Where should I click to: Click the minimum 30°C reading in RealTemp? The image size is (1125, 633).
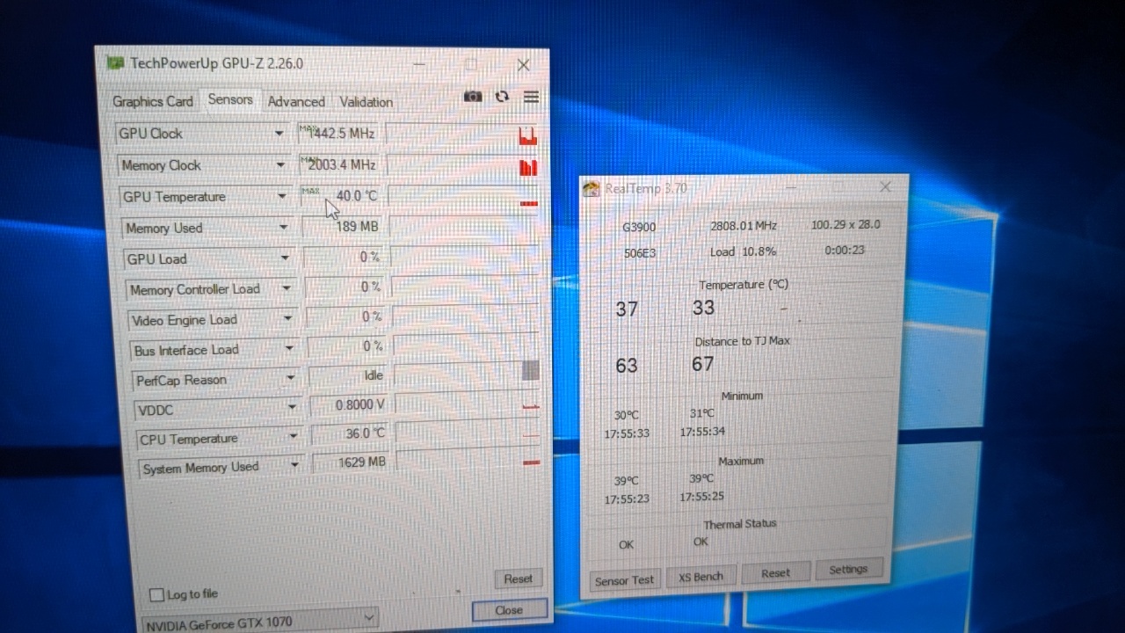point(627,415)
